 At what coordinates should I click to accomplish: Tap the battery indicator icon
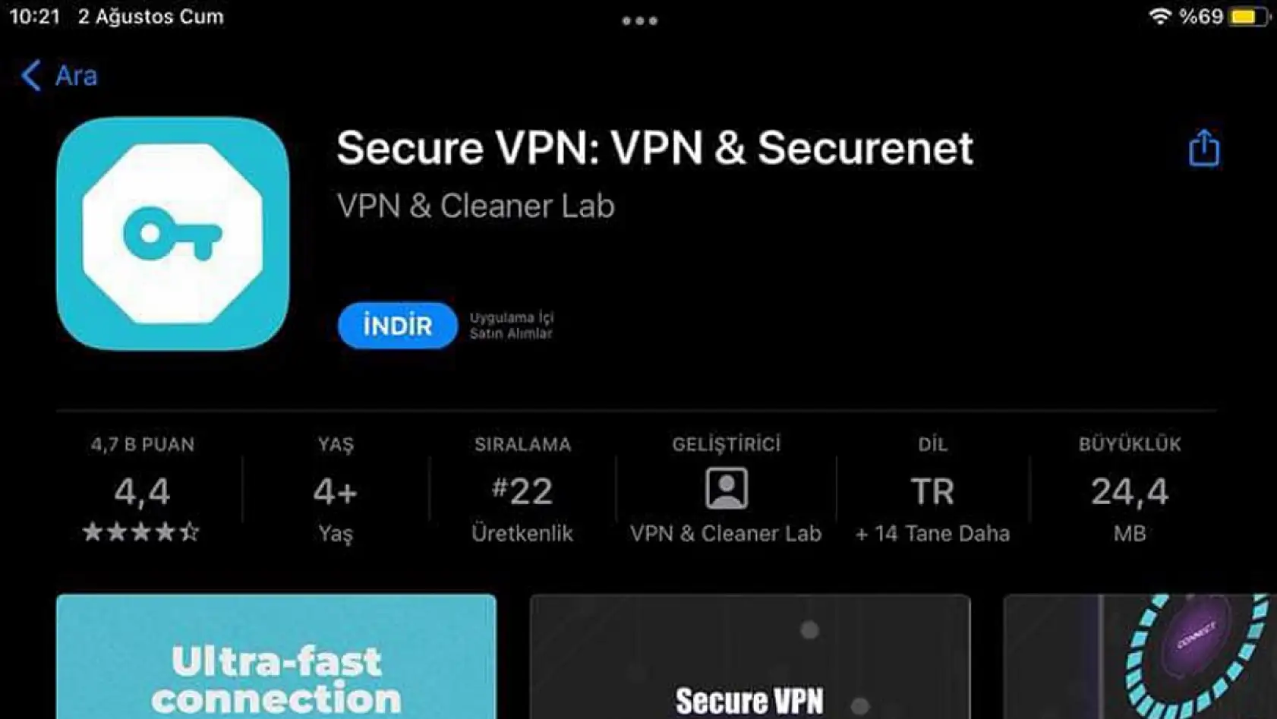1249,17
